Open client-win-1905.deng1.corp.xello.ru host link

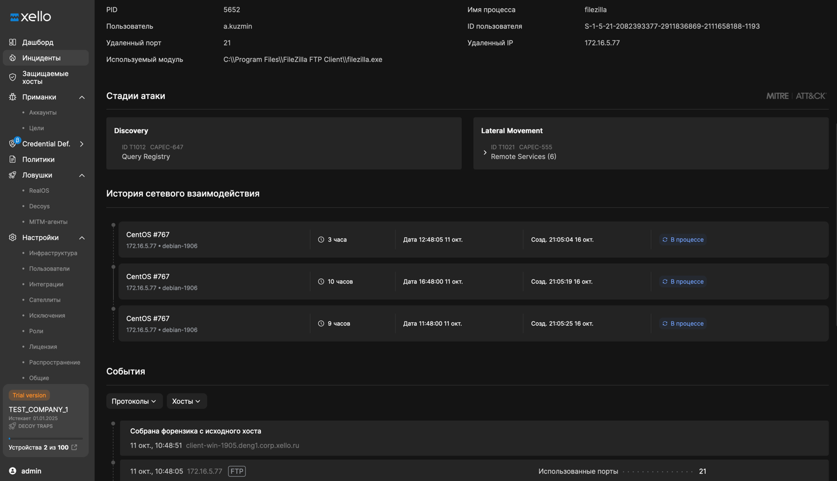point(242,445)
